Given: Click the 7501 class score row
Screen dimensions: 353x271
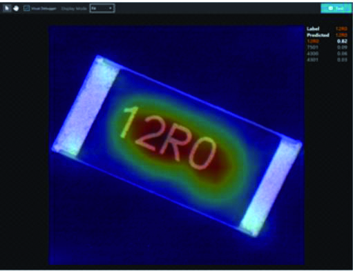Looking at the screenshot, I should 327,48.
